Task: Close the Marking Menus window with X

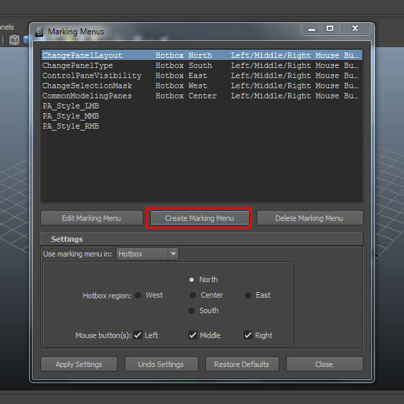Action: pos(355,28)
